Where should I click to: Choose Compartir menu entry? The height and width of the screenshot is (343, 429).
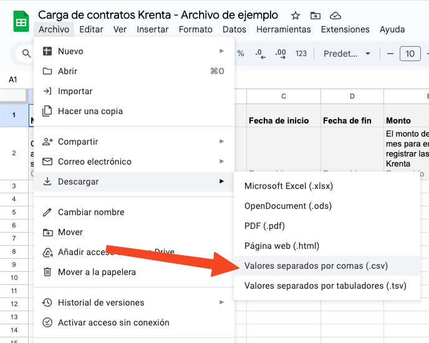[134, 142]
